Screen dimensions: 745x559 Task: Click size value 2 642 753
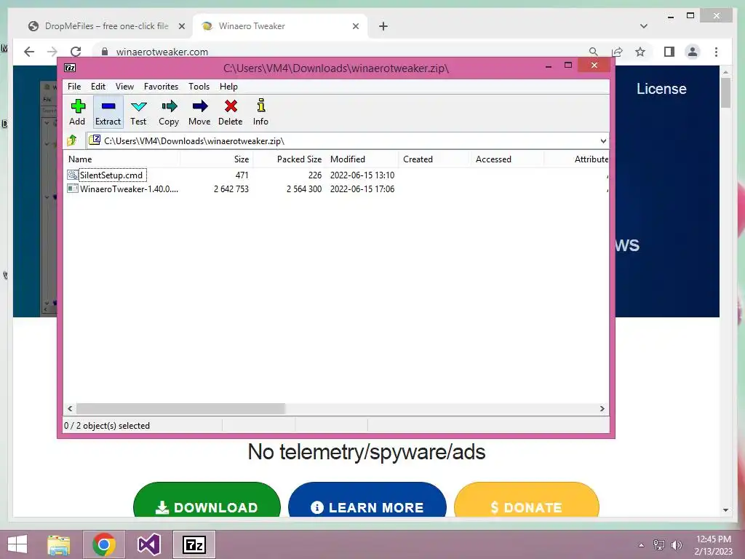pos(231,189)
